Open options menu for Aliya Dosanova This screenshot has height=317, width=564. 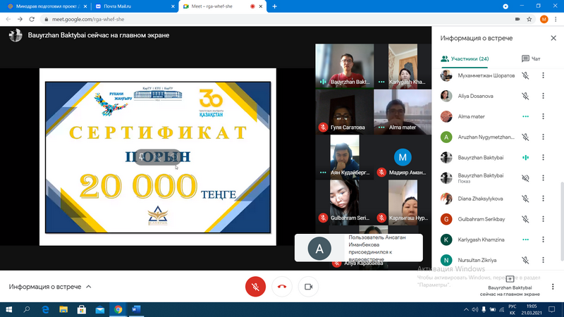point(543,96)
